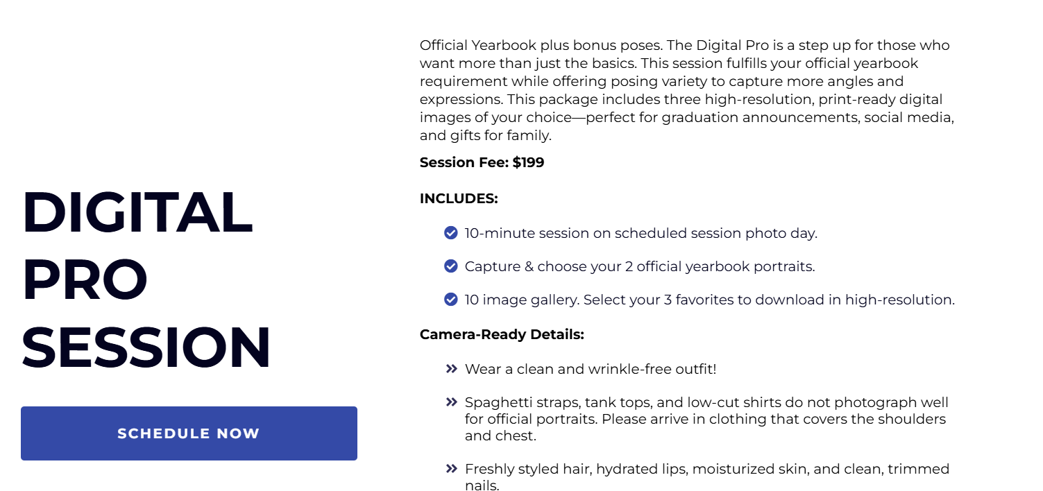The width and height of the screenshot is (1043, 491).
Task: Click the Session Fee: $199 text
Action: pos(482,163)
